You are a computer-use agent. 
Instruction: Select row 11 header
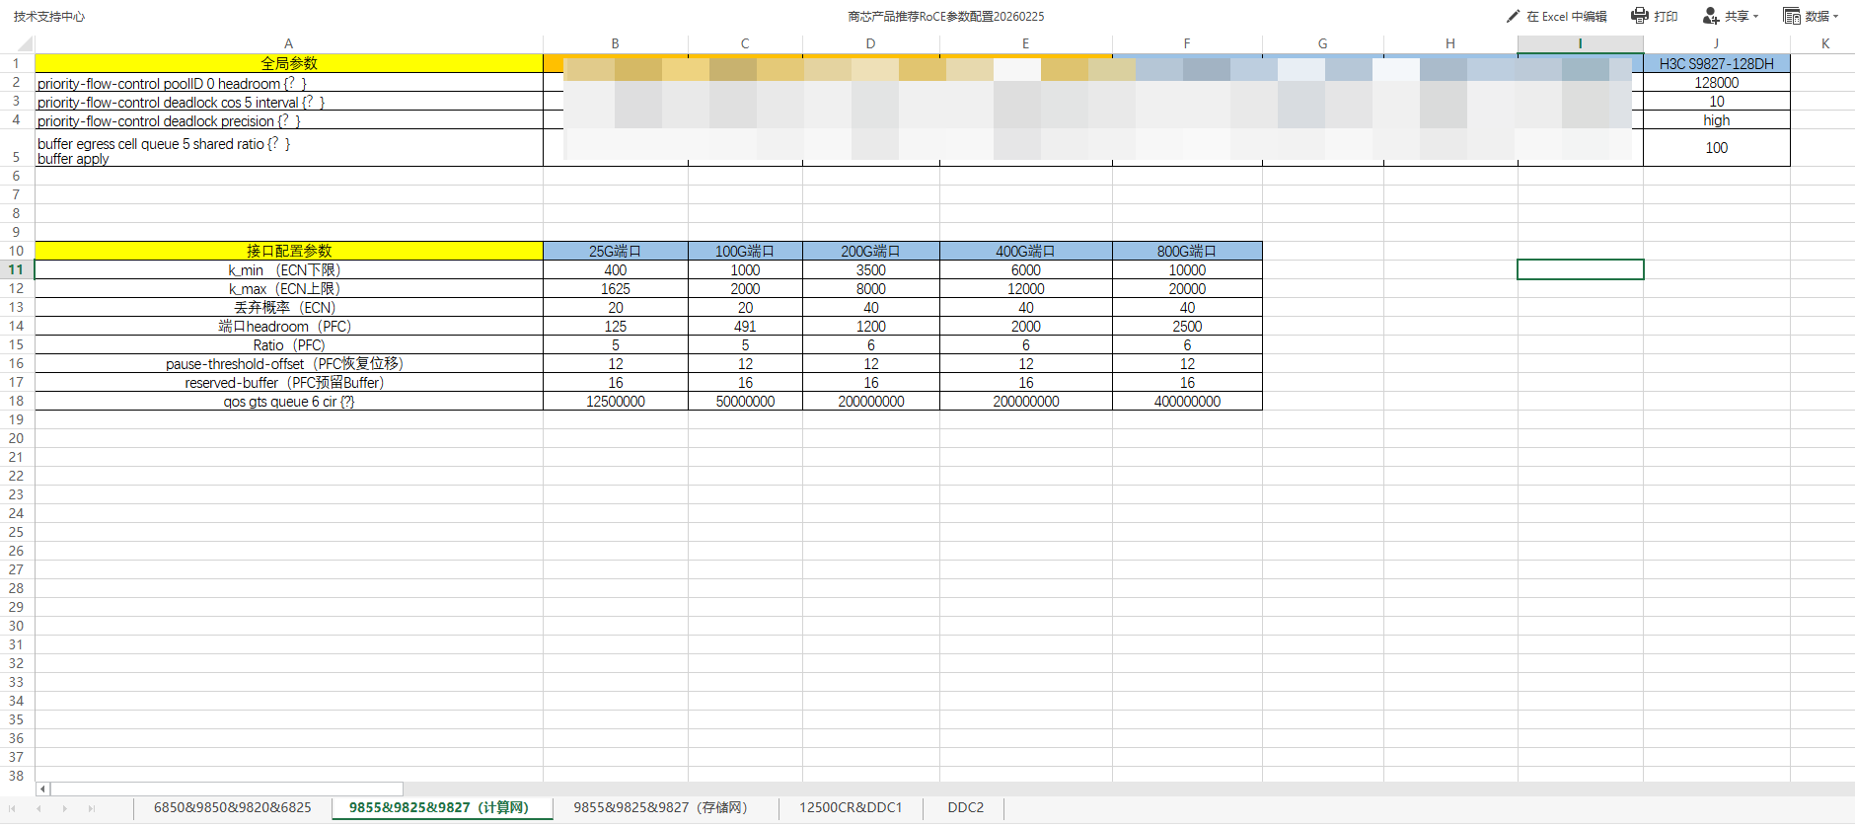click(x=17, y=269)
